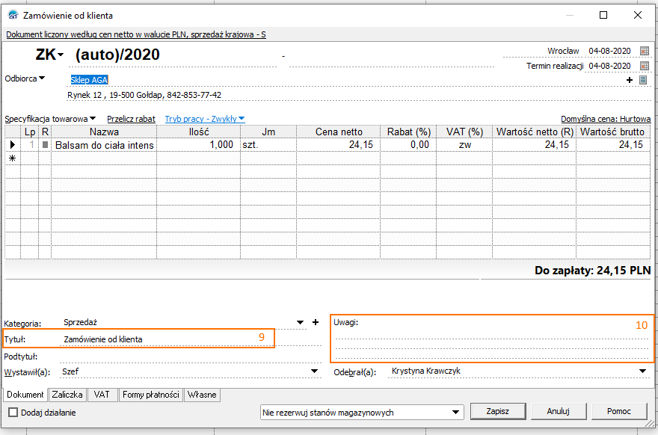Open the Wystawił(a) Szef dropdown

coord(315,371)
